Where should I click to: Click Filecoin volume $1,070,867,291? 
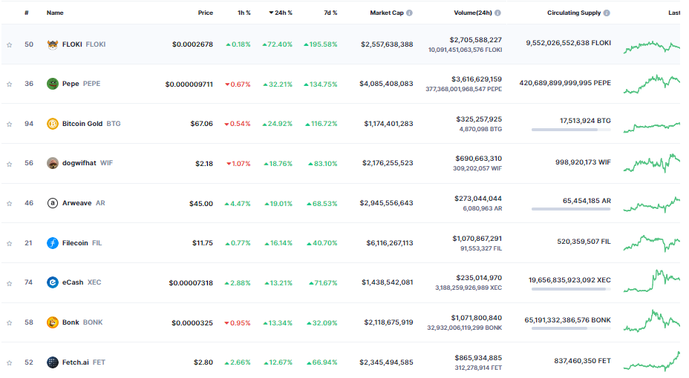tap(477, 239)
